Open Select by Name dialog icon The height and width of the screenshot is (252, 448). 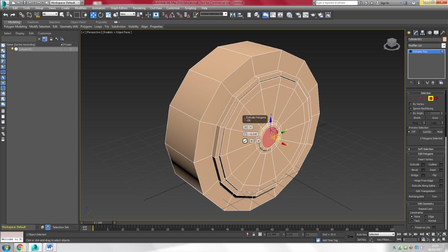pos(69,15)
